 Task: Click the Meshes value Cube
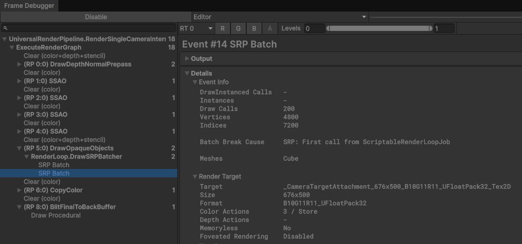[290, 158]
